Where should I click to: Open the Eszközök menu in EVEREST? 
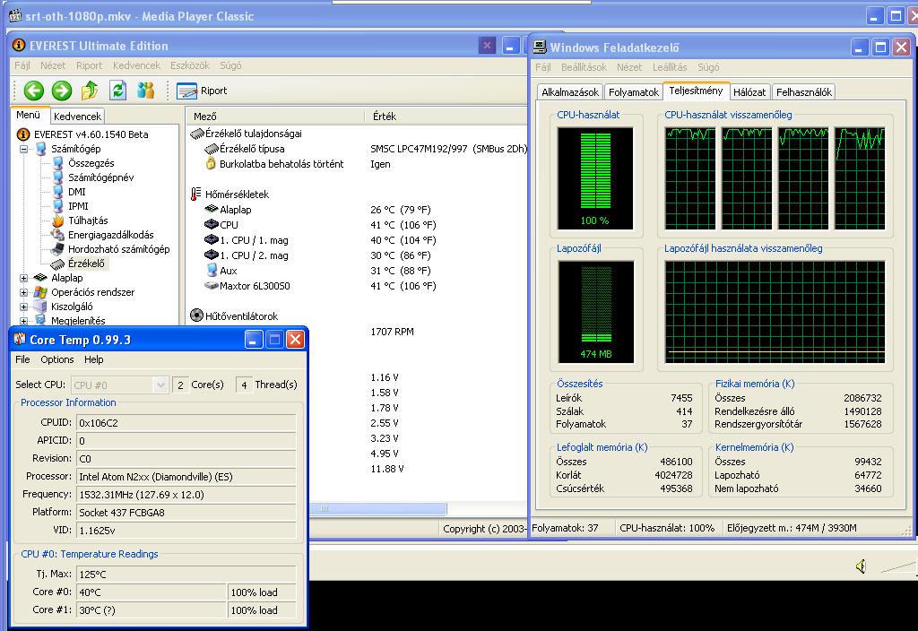coord(190,65)
